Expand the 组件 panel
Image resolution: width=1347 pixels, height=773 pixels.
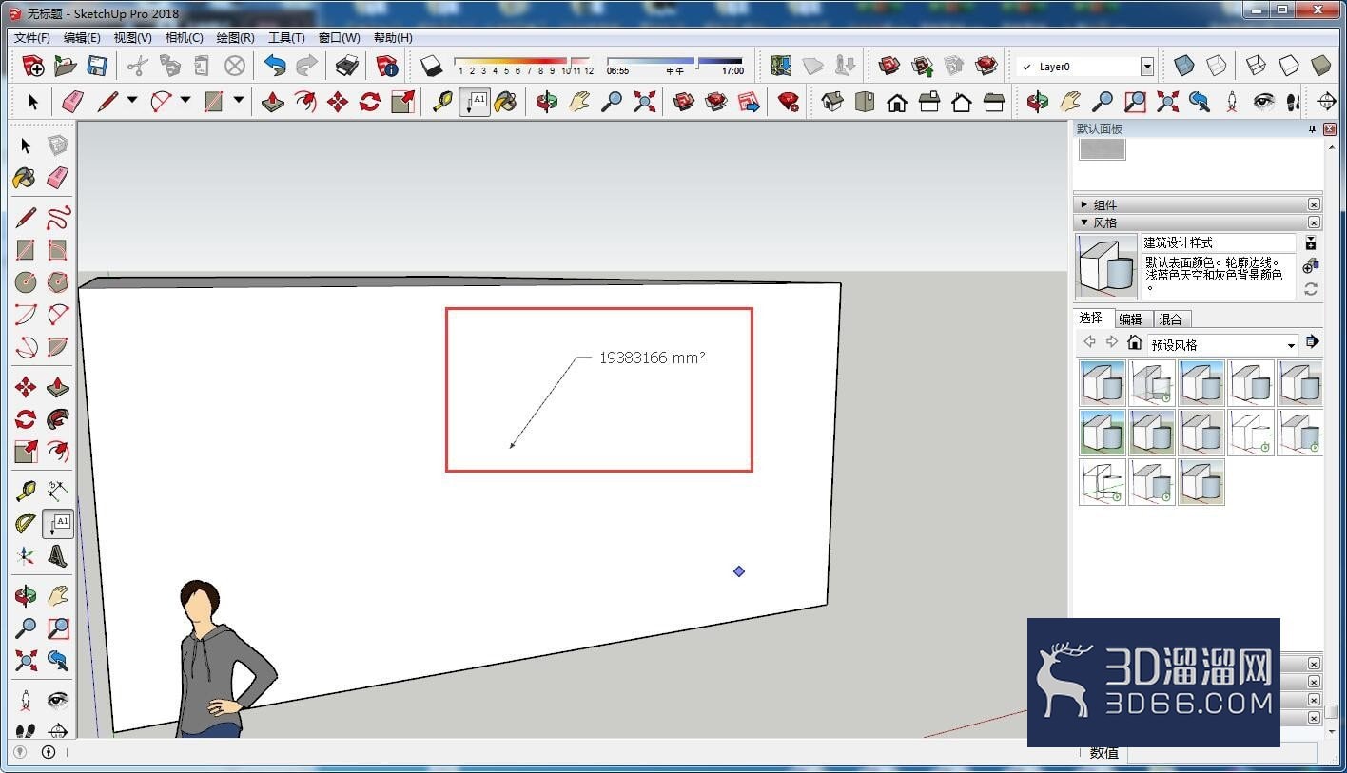(1084, 204)
